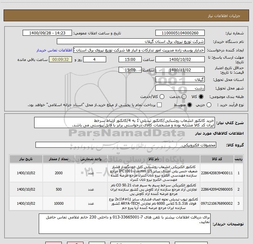Toggle the Islamic treasury documents payment checkbox
This screenshot has width=253, height=244.
point(159,105)
